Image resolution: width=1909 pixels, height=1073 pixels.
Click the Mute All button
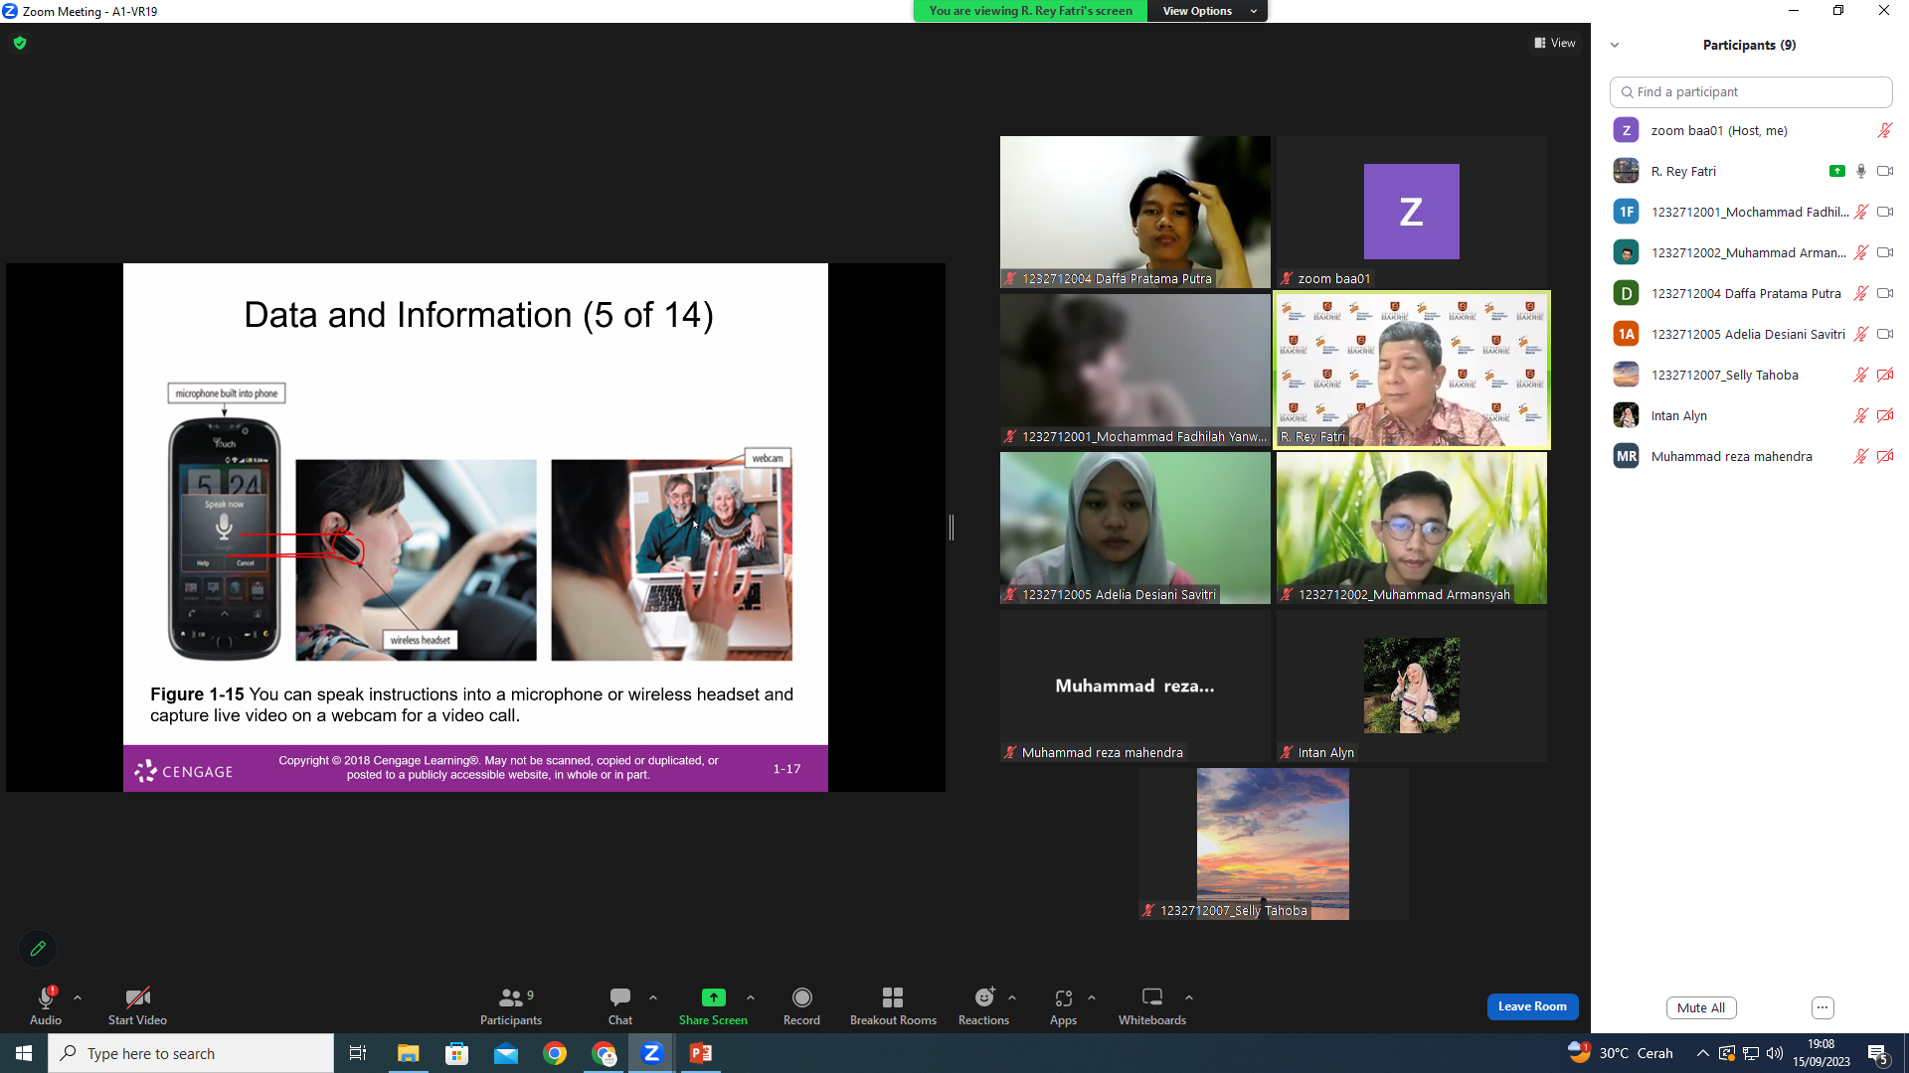pos(1701,1007)
